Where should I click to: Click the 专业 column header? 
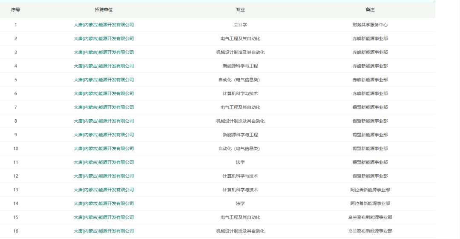(240, 10)
